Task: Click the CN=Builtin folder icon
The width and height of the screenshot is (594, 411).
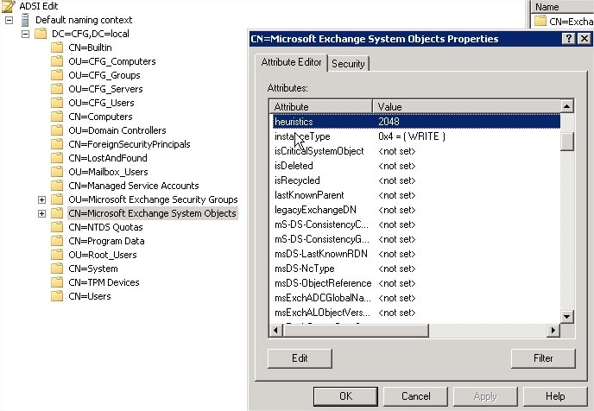Action: (57, 47)
